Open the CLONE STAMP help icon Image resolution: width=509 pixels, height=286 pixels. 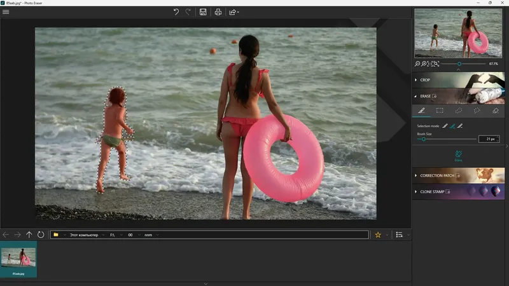(448, 192)
